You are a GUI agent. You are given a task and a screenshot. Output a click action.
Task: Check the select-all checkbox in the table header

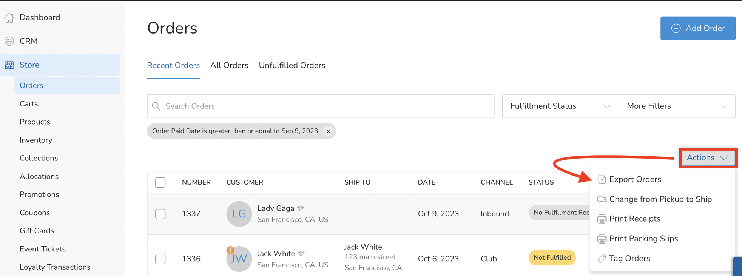click(x=160, y=182)
